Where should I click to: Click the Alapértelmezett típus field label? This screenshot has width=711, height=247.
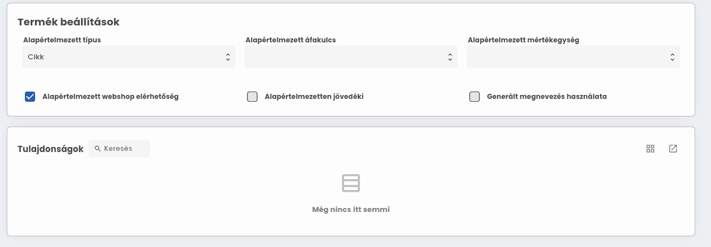click(62, 40)
